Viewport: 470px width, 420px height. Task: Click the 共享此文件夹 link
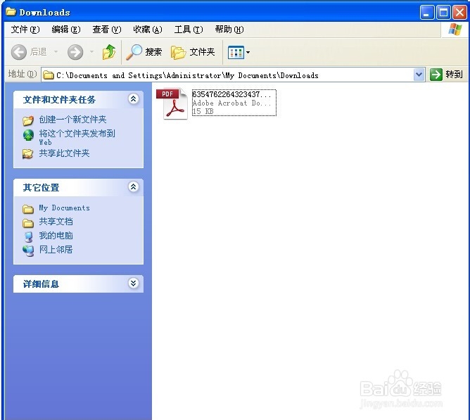tap(64, 153)
